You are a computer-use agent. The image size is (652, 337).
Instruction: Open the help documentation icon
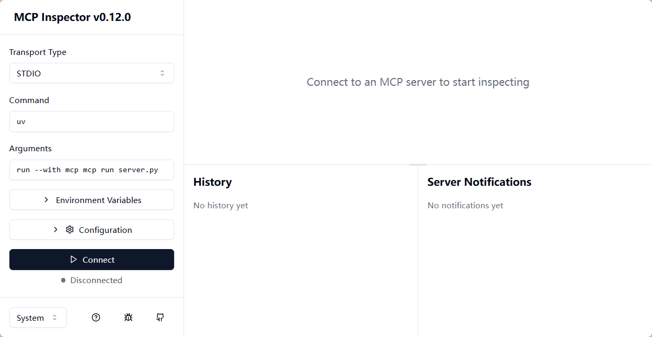click(96, 317)
